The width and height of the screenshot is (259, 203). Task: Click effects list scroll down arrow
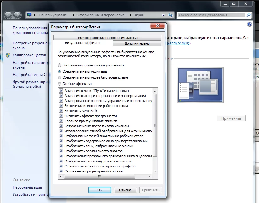coord(155,171)
